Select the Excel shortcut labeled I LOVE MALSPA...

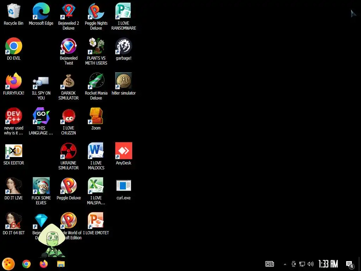(96, 191)
